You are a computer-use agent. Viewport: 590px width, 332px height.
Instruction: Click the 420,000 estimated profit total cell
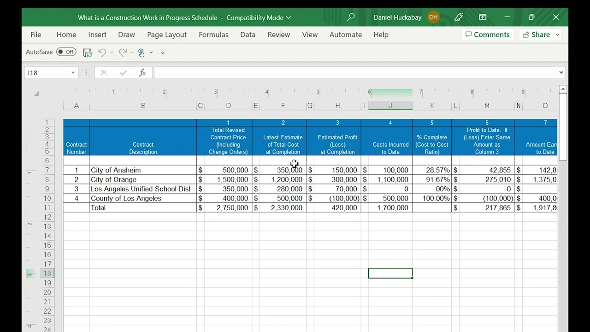[337, 207]
